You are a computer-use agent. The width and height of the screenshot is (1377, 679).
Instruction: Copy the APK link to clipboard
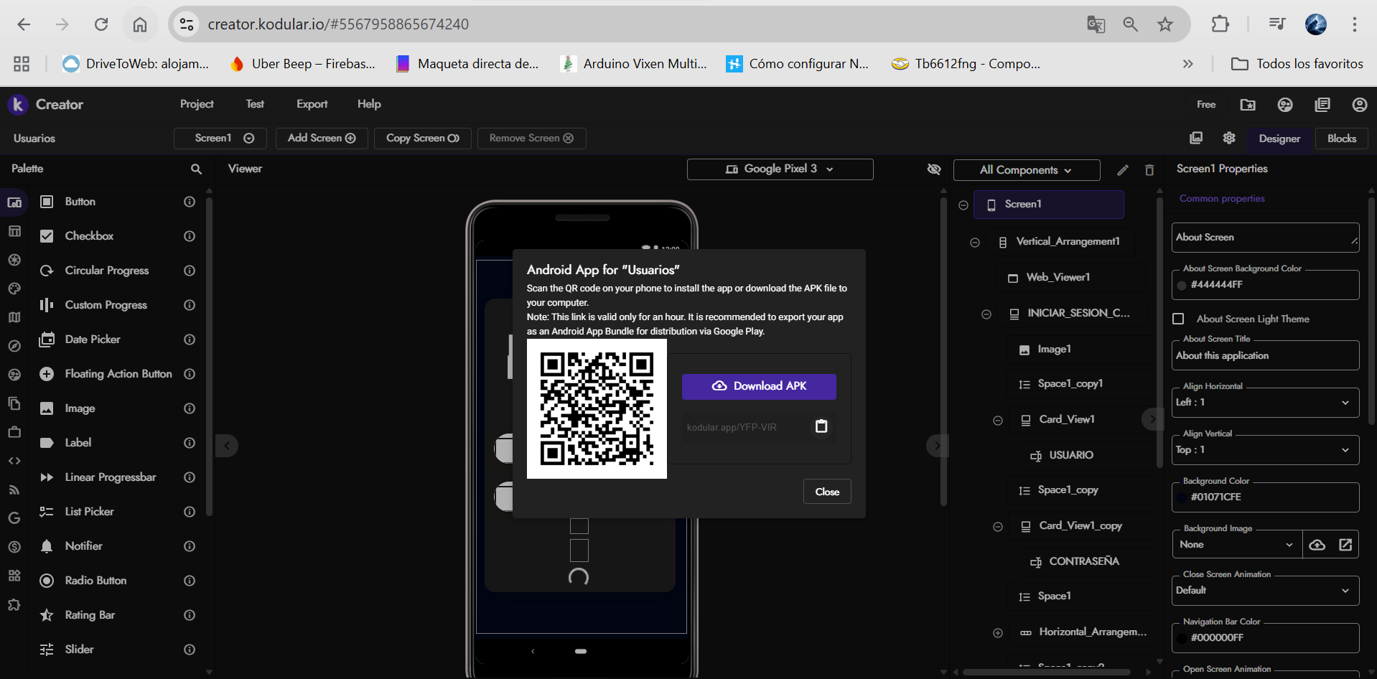click(x=821, y=426)
